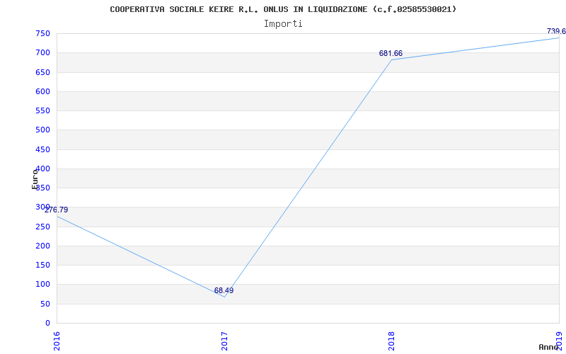This screenshot has width=566, height=354.
Task: Select the 2016 x-axis label
Action: tap(57, 340)
